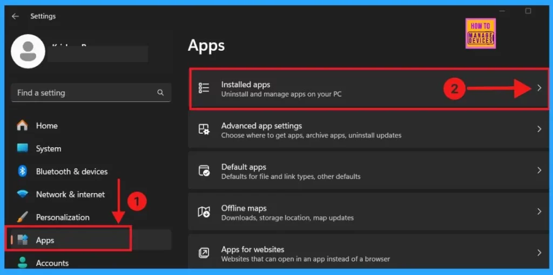
Task: Click the Advanced app settings icon
Action: pos(204,129)
